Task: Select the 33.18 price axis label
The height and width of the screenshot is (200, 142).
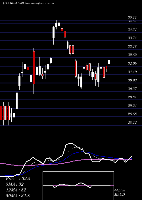Action: [132, 46]
